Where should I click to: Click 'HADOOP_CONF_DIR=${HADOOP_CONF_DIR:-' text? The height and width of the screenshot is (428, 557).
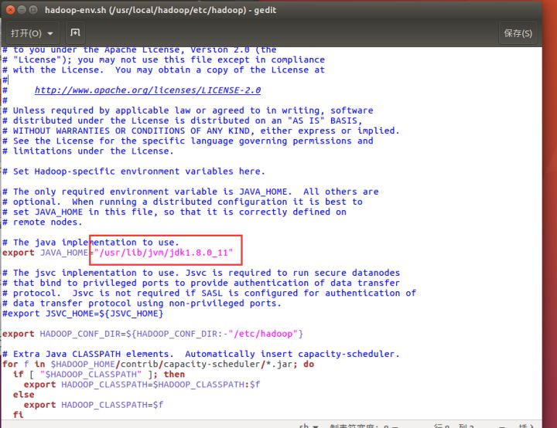tap(134, 334)
